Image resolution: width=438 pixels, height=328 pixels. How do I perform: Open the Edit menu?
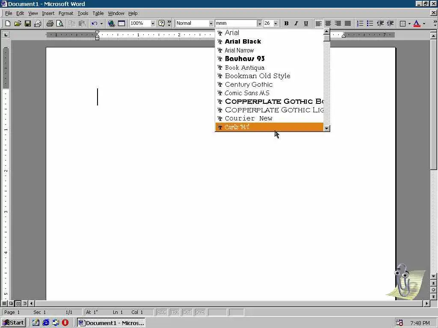[20, 13]
